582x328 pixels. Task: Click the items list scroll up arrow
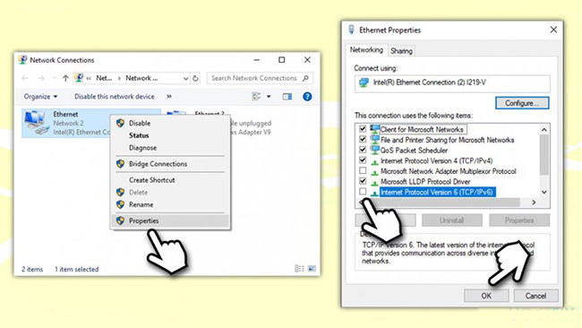point(543,129)
